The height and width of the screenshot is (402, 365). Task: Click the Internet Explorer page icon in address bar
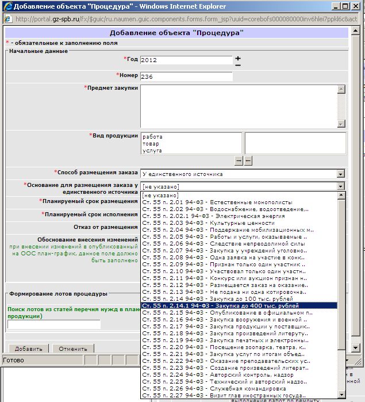coord(8,19)
